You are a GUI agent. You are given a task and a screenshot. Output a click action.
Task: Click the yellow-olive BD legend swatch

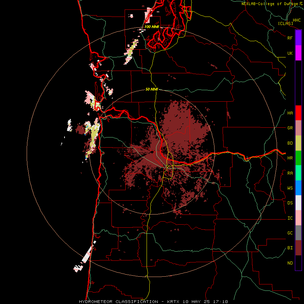(x=298, y=143)
